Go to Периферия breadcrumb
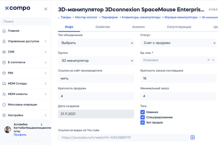Screen dimensions: 218x145 coord(109,17)
